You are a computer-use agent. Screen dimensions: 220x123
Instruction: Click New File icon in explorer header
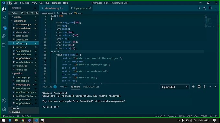point(22,13)
